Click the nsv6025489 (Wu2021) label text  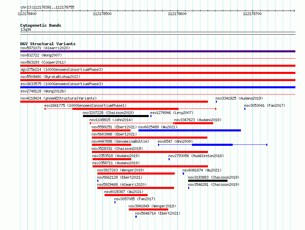(158, 127)
